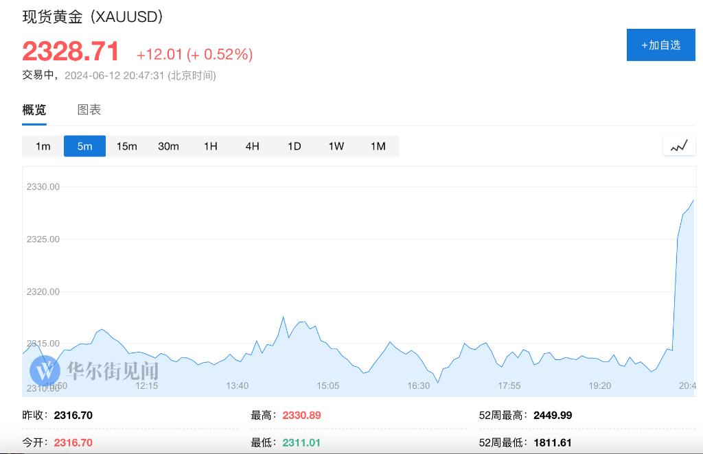Switch chart to 15m interval
This screenshot has height=454, width=703.
tap(127, 146)
